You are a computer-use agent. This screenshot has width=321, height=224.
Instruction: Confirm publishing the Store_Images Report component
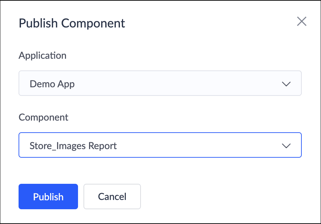[x=48, y=197]
